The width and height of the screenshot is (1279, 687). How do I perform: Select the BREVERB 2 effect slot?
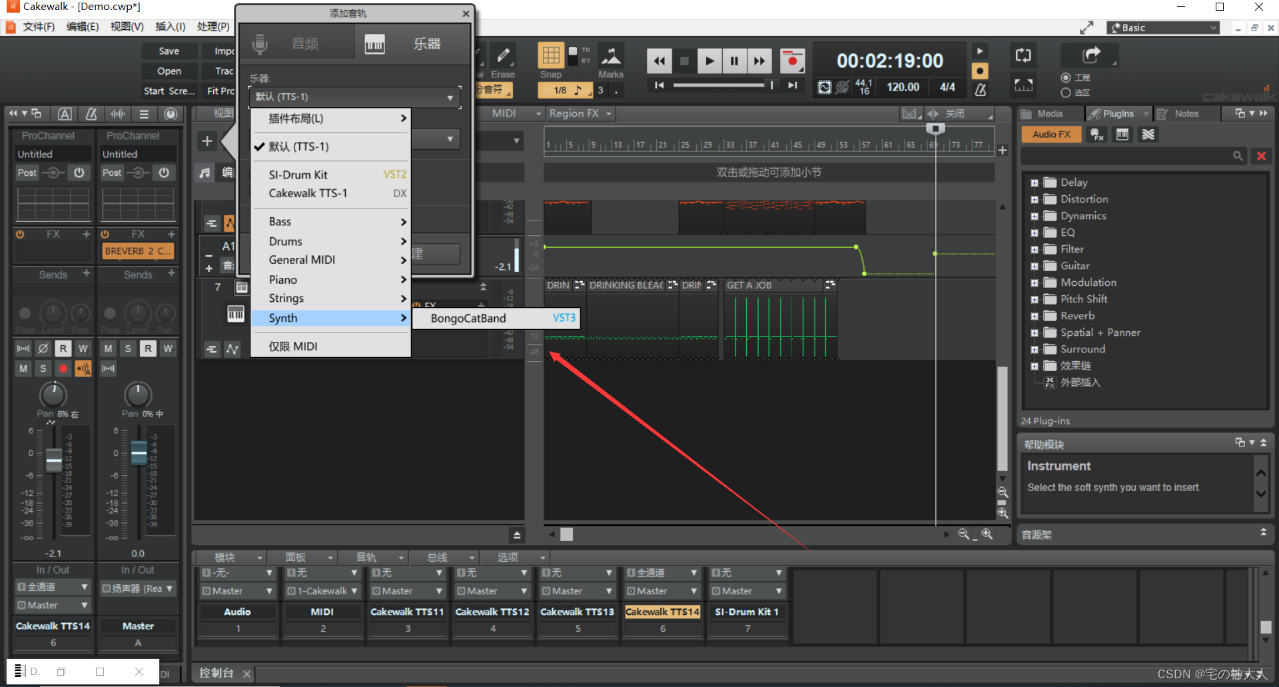[138, 251]
